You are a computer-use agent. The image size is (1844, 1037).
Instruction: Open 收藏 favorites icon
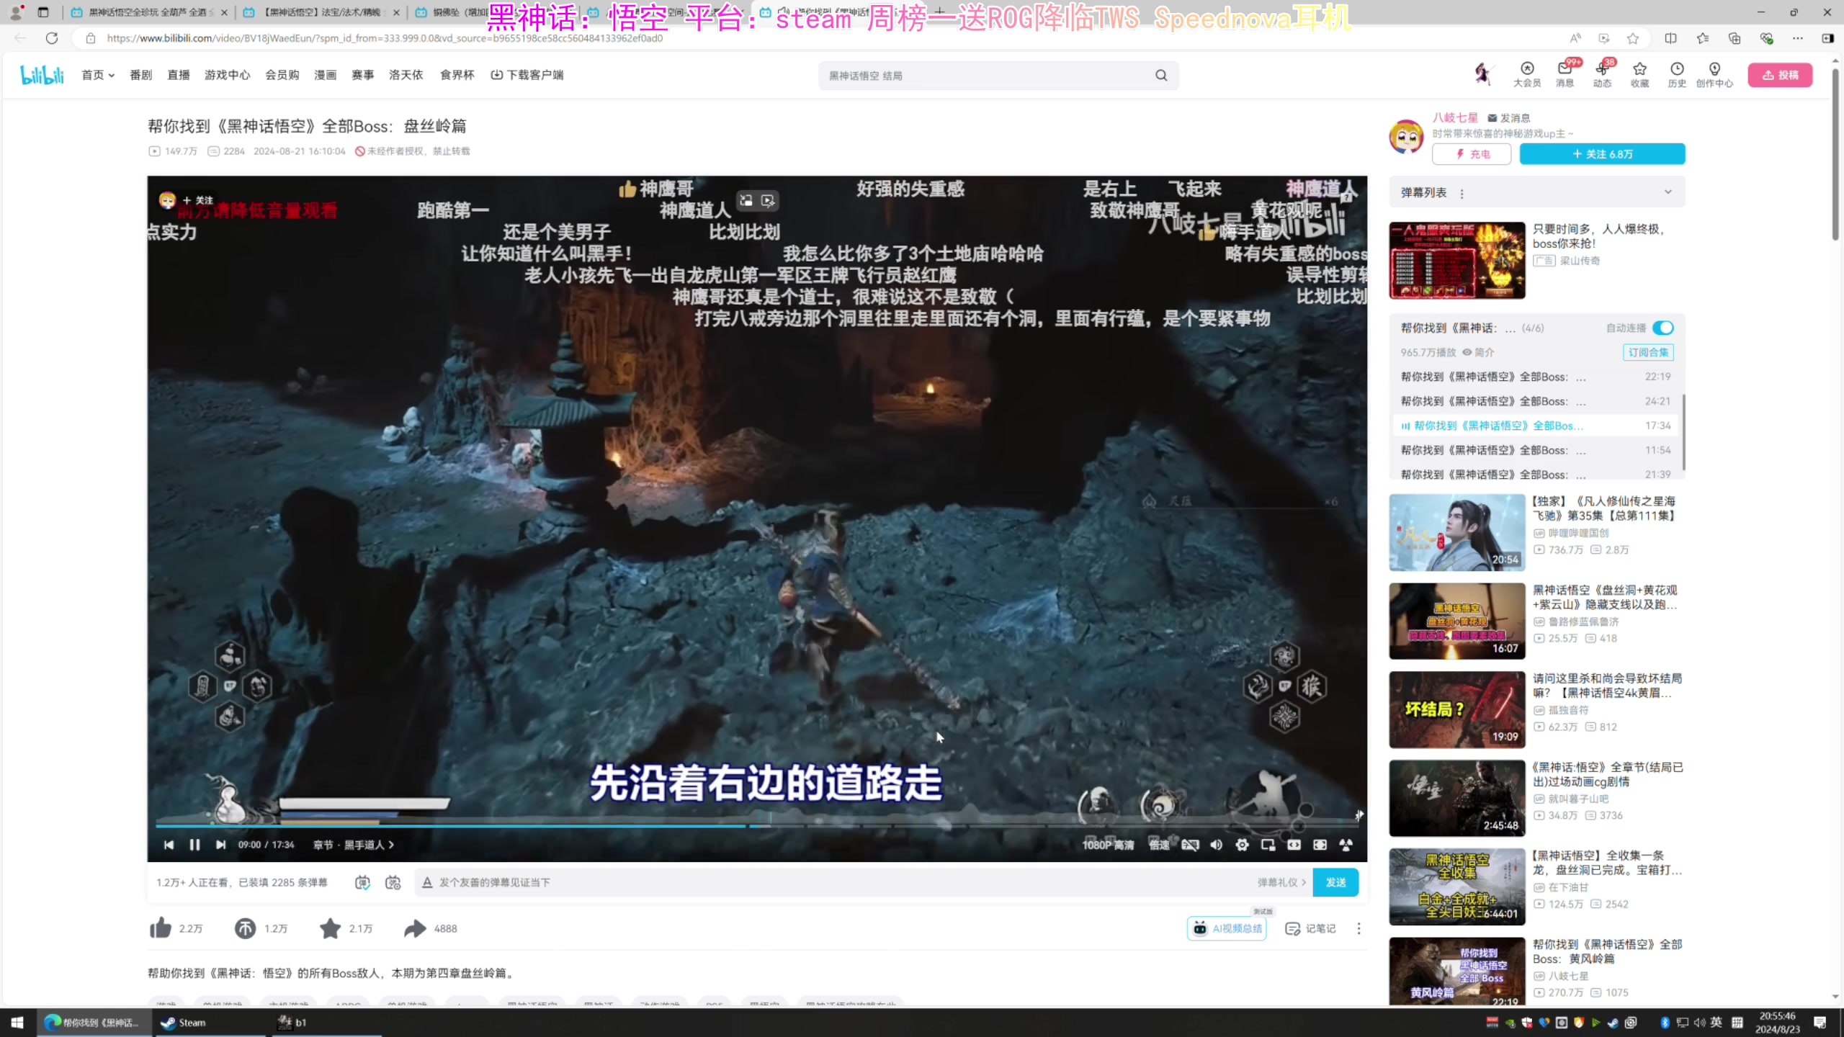click(x=1639, y=74)
